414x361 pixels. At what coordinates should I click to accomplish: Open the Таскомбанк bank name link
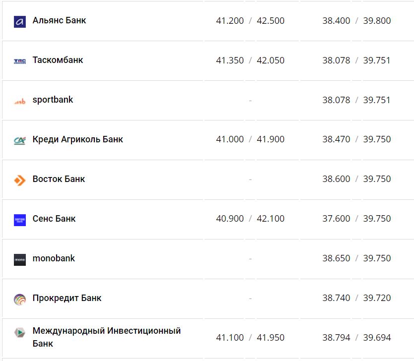pos(58,60)
